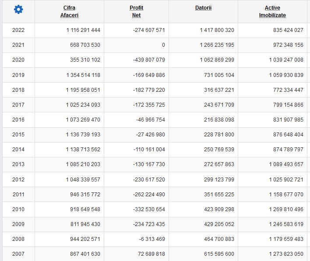The image size is (310, 261).
Task: Select the 2018 year row label
Action: (x=18, y=90)
